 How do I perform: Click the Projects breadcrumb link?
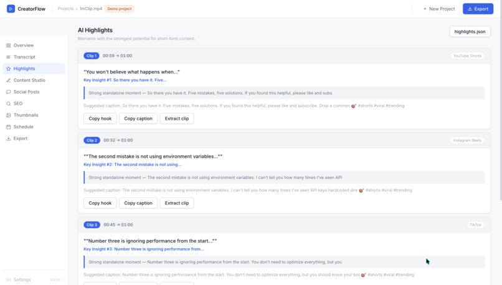pyautogui.click(x=65, y=9)
